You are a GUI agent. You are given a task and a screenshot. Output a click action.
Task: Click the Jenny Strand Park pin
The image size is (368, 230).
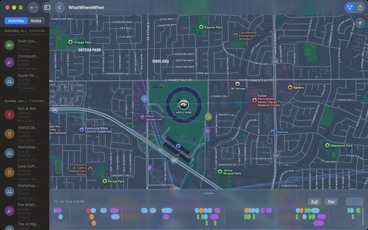click(x=220, y=172)
